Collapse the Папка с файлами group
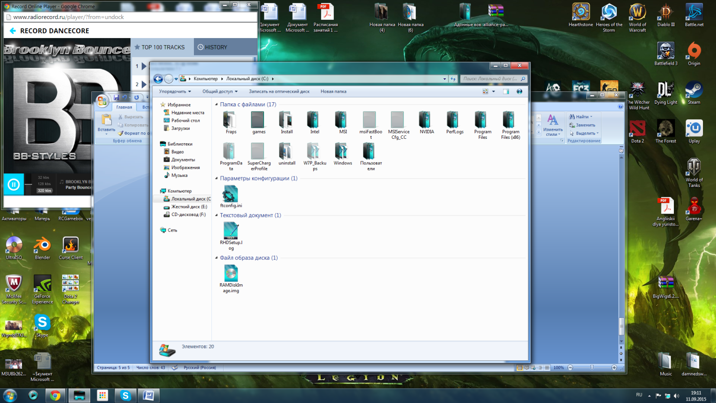The width and height of the screenshot is (716, 403). click(x=216, y=105)
